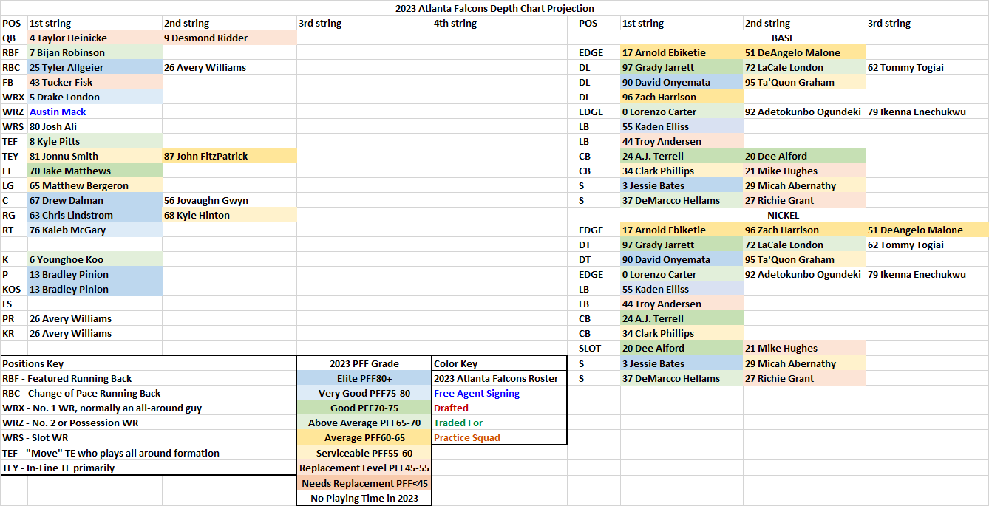Click the 5 Drake London cell
The height and width of the screenshot is (506, 989).
[x=95, y=97]
